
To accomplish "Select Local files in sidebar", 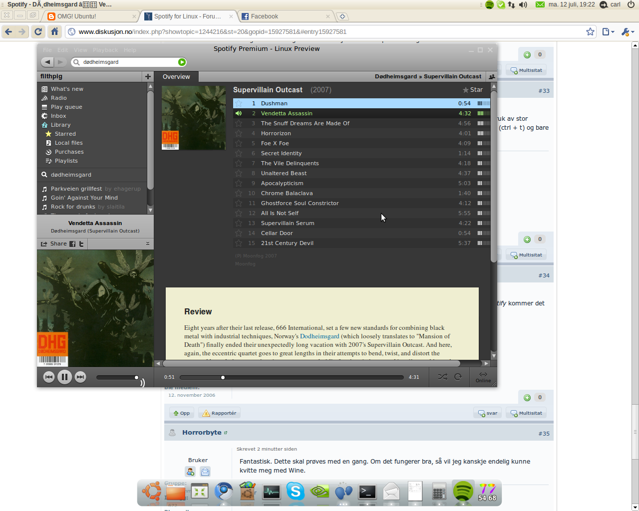I will [x=68, y=143].
